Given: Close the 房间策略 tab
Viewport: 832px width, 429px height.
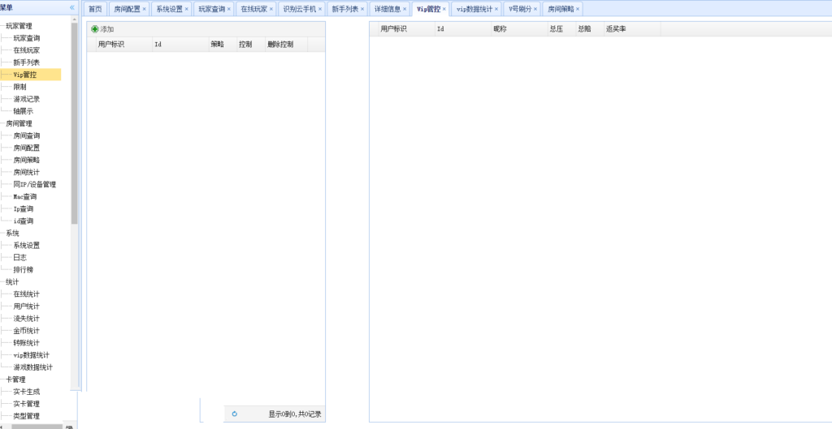Looking at the screenshot, I should (578, 9).
